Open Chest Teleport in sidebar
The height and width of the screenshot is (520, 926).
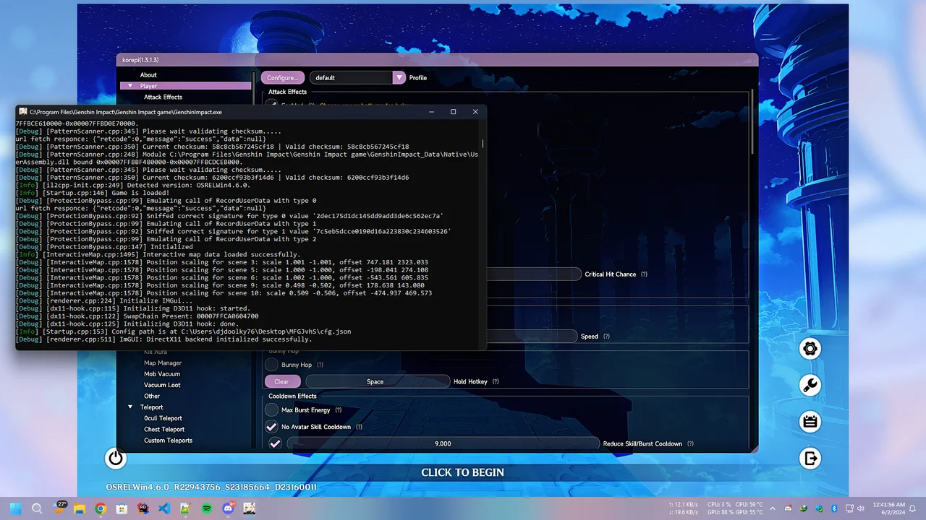tap(164, 429)
